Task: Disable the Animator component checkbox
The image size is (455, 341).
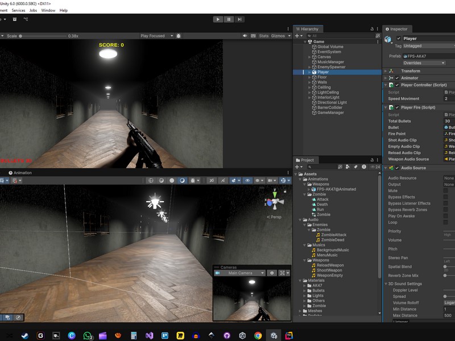Action: (x=397, y=78)
